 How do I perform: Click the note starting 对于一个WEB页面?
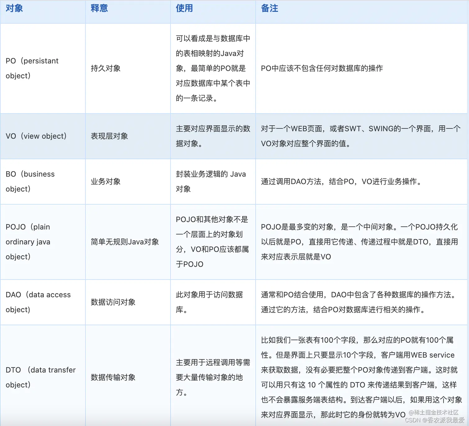pos(361,136)
